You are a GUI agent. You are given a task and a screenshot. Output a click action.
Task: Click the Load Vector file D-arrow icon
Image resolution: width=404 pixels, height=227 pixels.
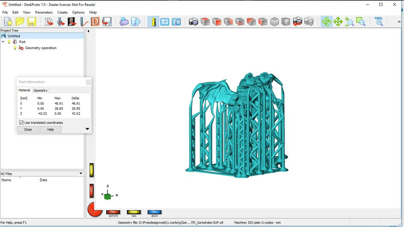[48, 22]
